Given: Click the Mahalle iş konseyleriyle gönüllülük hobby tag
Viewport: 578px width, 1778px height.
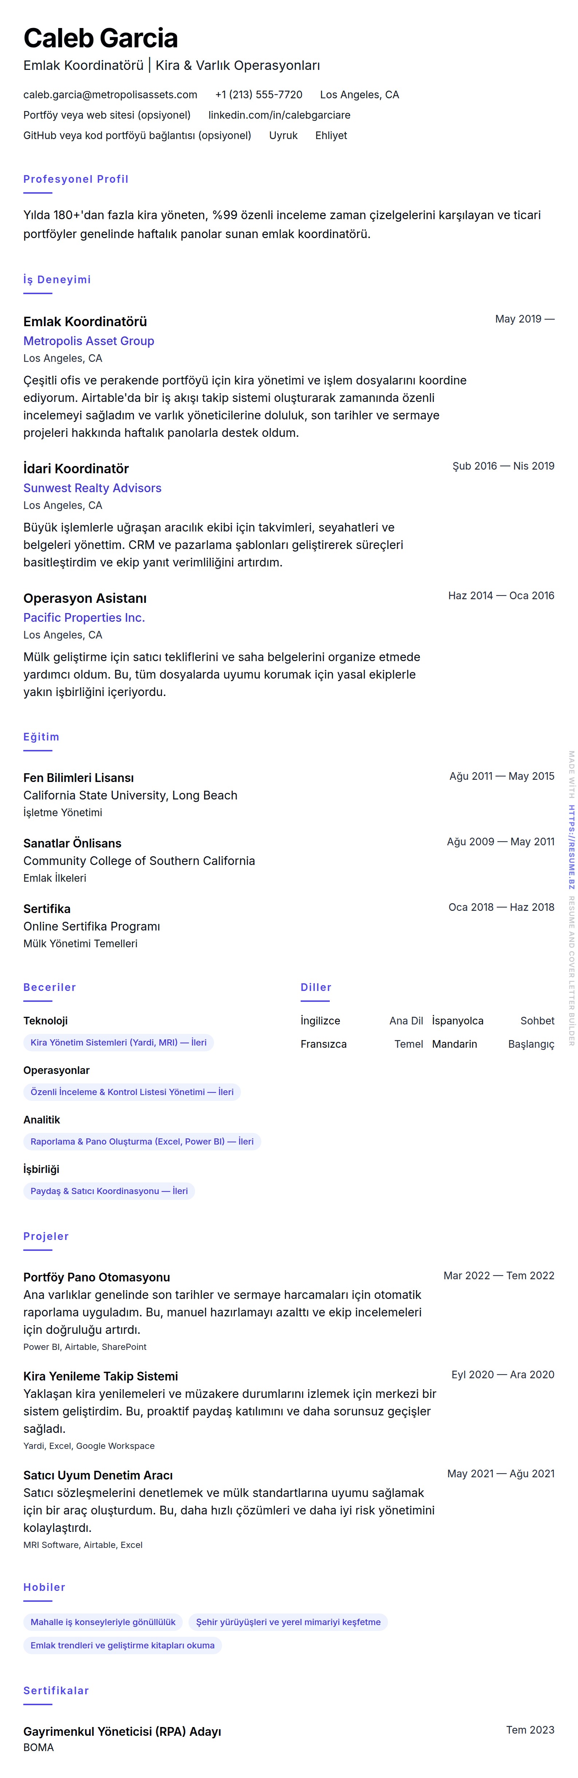Looking at the screenshot, I should point(103,1622).
